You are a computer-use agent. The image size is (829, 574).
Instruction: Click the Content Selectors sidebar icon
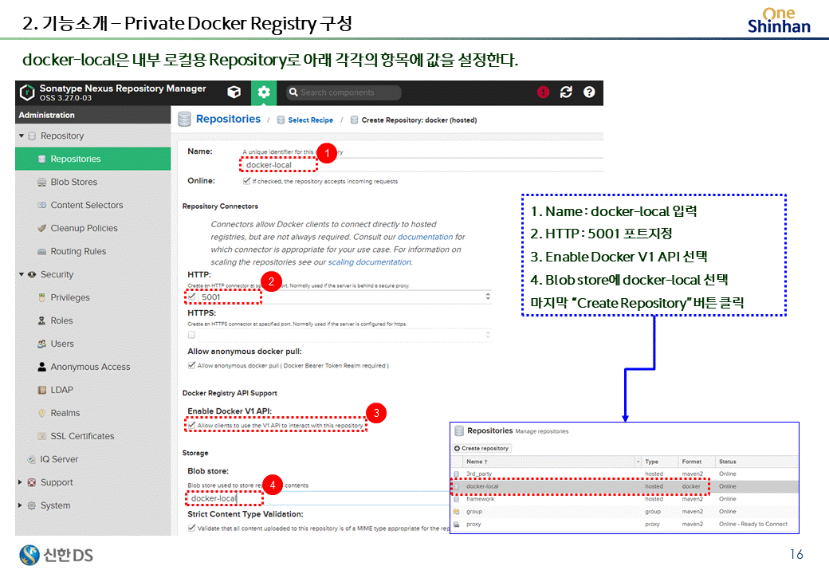click(41, 205)
